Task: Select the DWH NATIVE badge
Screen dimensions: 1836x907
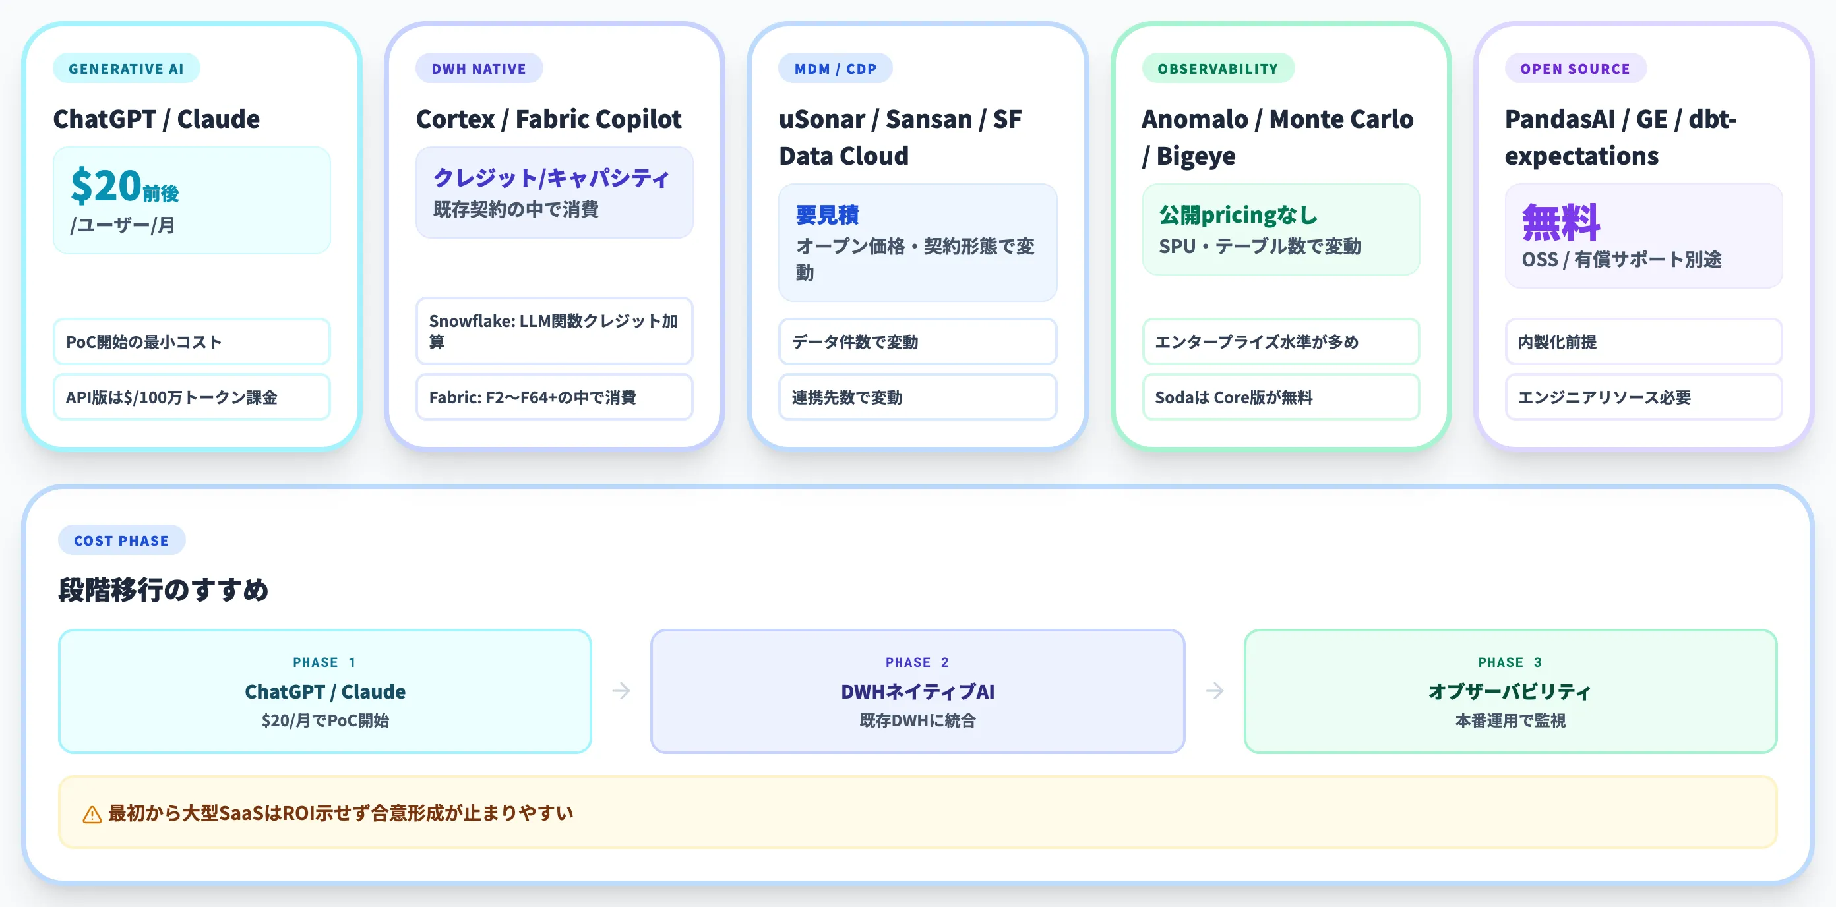Action: [x=479, y=69]
